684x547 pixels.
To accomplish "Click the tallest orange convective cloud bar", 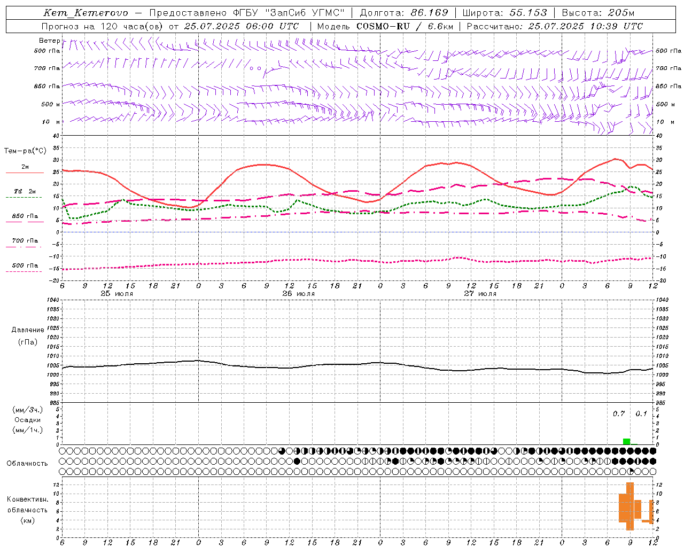I will (629, 506).
